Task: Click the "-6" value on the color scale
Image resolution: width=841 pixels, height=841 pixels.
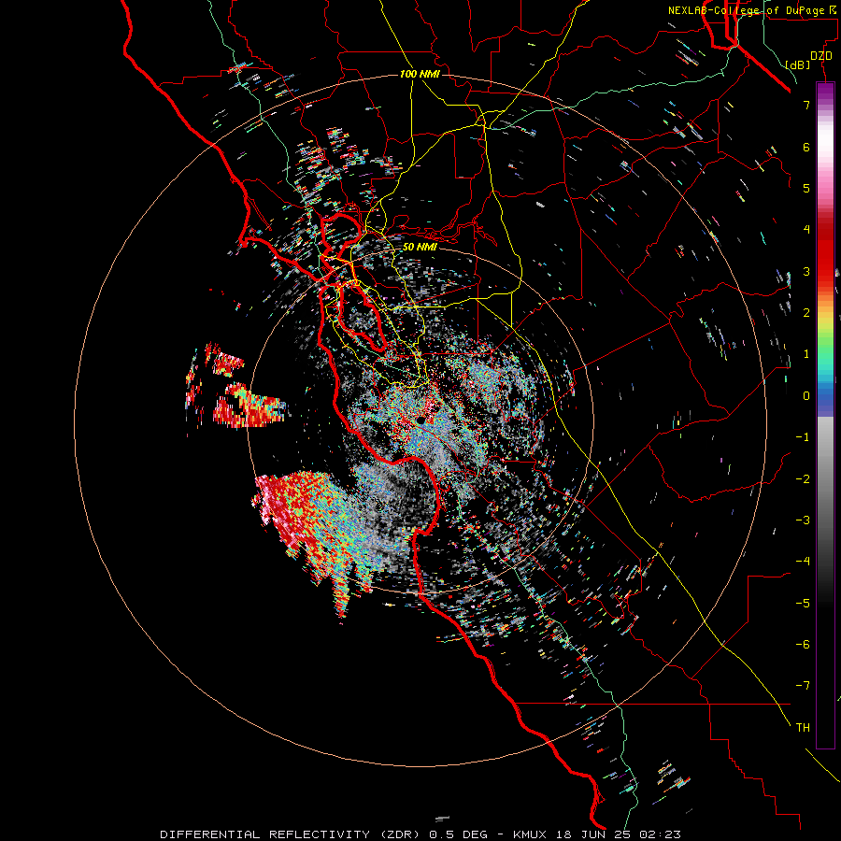Action: click(x=803, y=645)
